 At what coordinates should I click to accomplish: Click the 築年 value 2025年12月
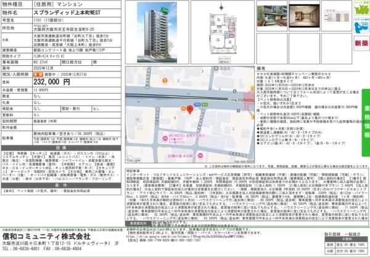(x=43, y=68)
